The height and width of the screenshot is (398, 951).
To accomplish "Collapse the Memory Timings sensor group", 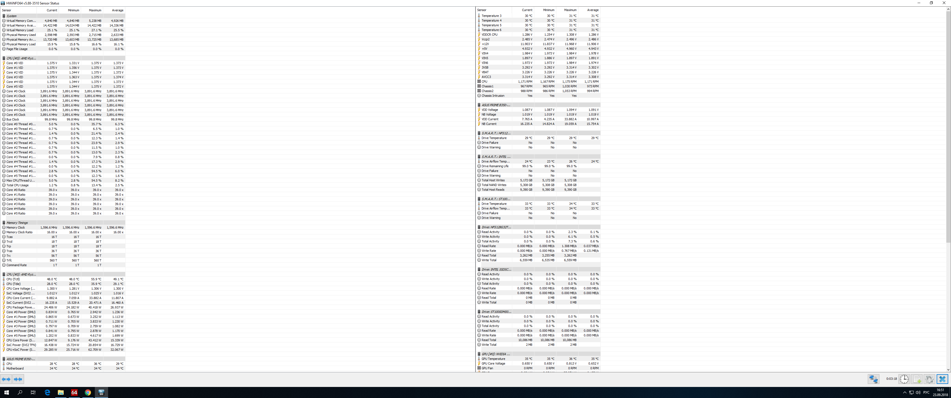I will tap(17, 222).
